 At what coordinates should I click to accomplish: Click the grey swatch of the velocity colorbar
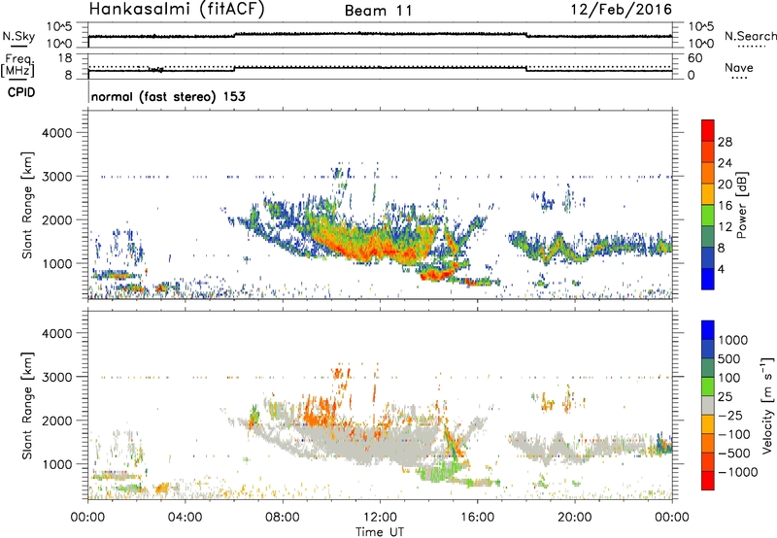[x=708, y=405]
